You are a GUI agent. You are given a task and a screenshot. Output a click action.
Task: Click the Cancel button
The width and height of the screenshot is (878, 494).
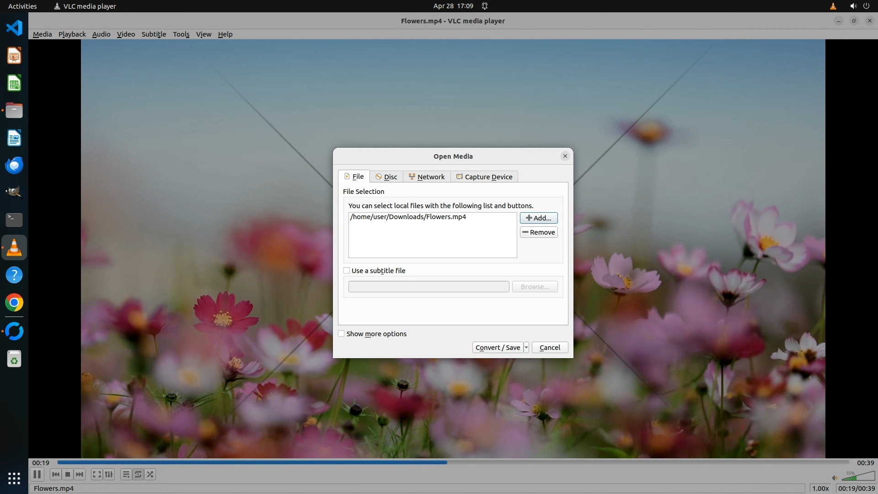pos(550,348)
